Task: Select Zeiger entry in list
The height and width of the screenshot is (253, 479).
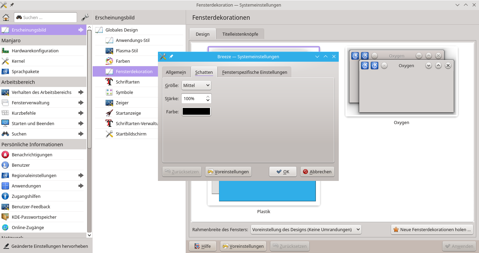Action: point(139,103)
